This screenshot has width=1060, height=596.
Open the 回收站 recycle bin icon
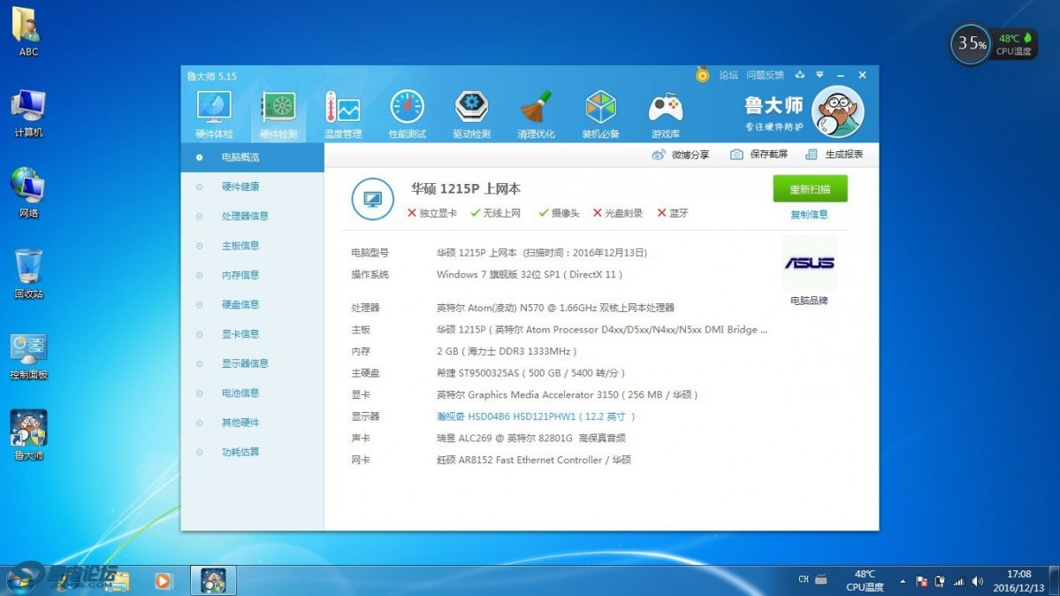point(27,274)
